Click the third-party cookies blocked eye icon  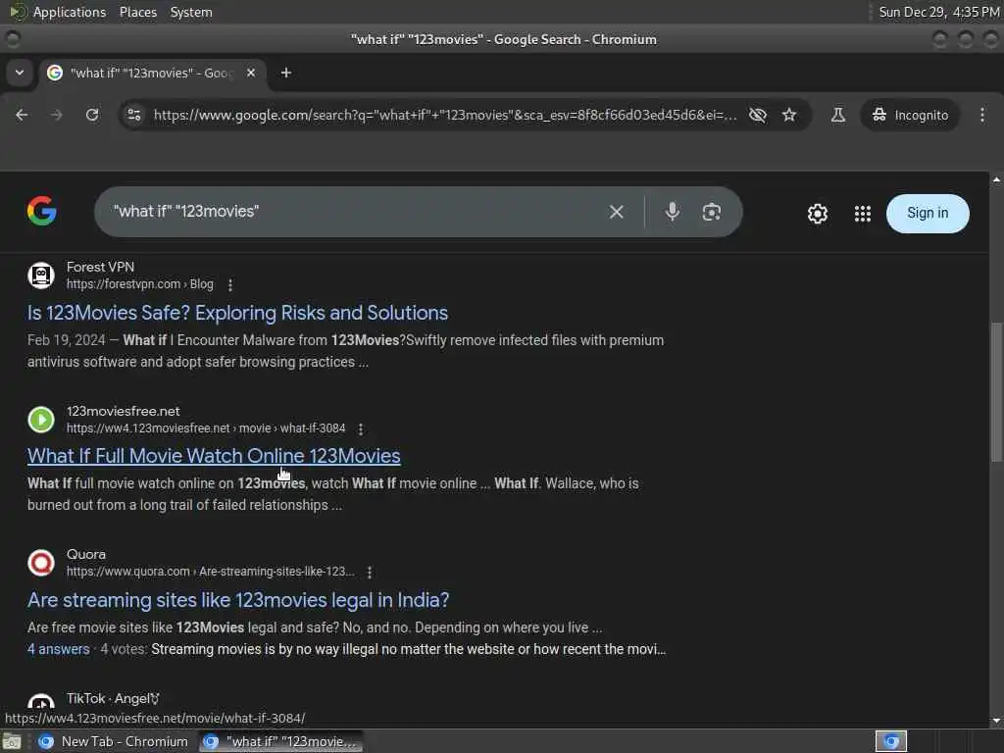(x=758, y=116)
